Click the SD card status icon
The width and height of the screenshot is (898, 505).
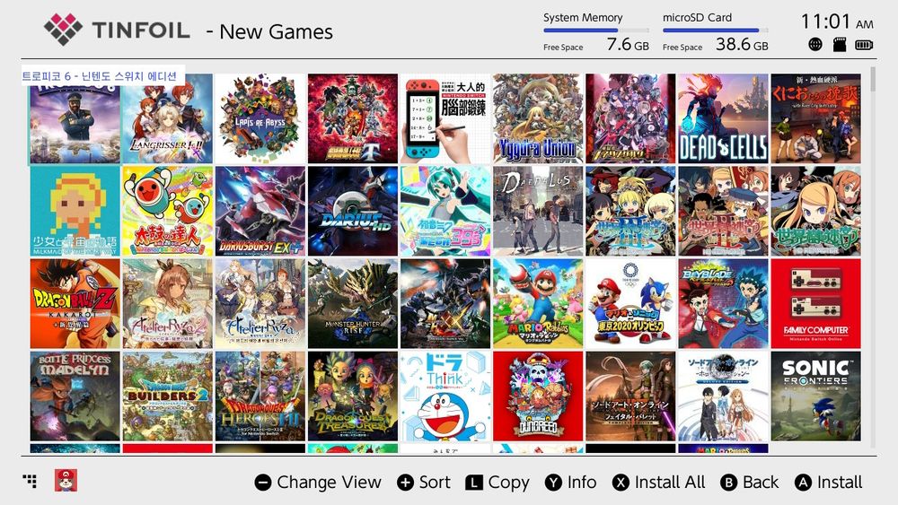(840, 45)
